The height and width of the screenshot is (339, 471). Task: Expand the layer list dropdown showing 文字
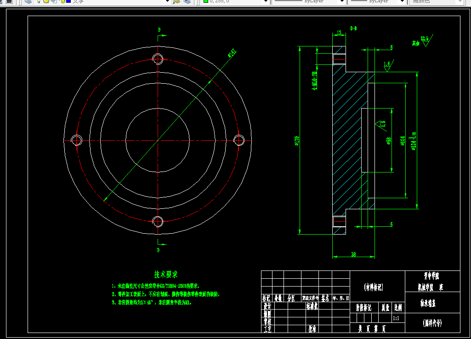168,1
